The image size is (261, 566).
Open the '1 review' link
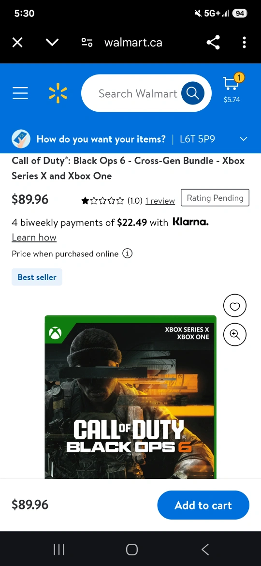[160, 201]
